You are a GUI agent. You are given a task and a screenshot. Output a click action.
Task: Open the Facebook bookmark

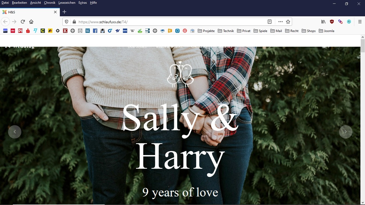(x=95, y=31)
